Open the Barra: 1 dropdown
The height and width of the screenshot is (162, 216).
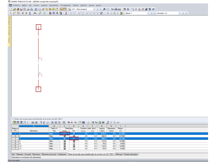[148, 13]
